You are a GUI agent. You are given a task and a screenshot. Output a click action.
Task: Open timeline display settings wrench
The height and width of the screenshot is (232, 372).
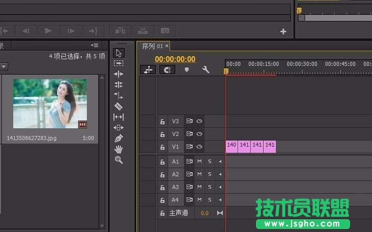point(206,69)
